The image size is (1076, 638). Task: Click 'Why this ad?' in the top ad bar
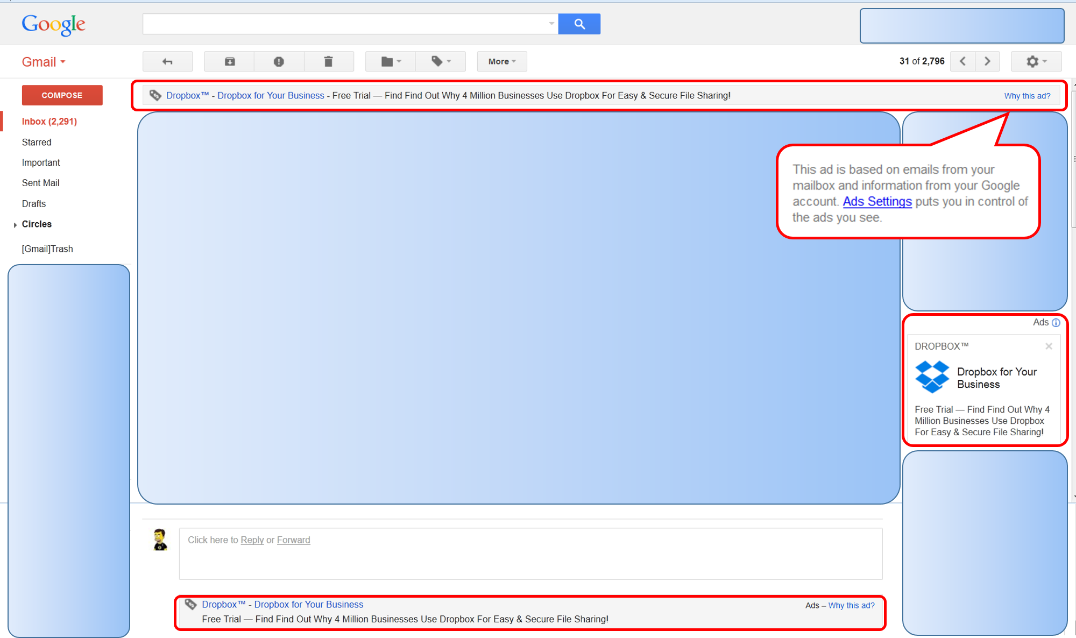tap(1027, 96)
